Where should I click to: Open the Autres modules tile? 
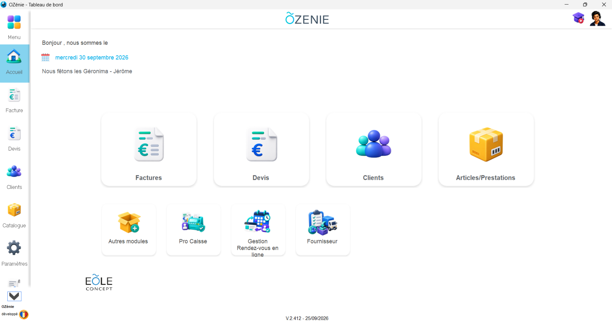coord(129,230)
